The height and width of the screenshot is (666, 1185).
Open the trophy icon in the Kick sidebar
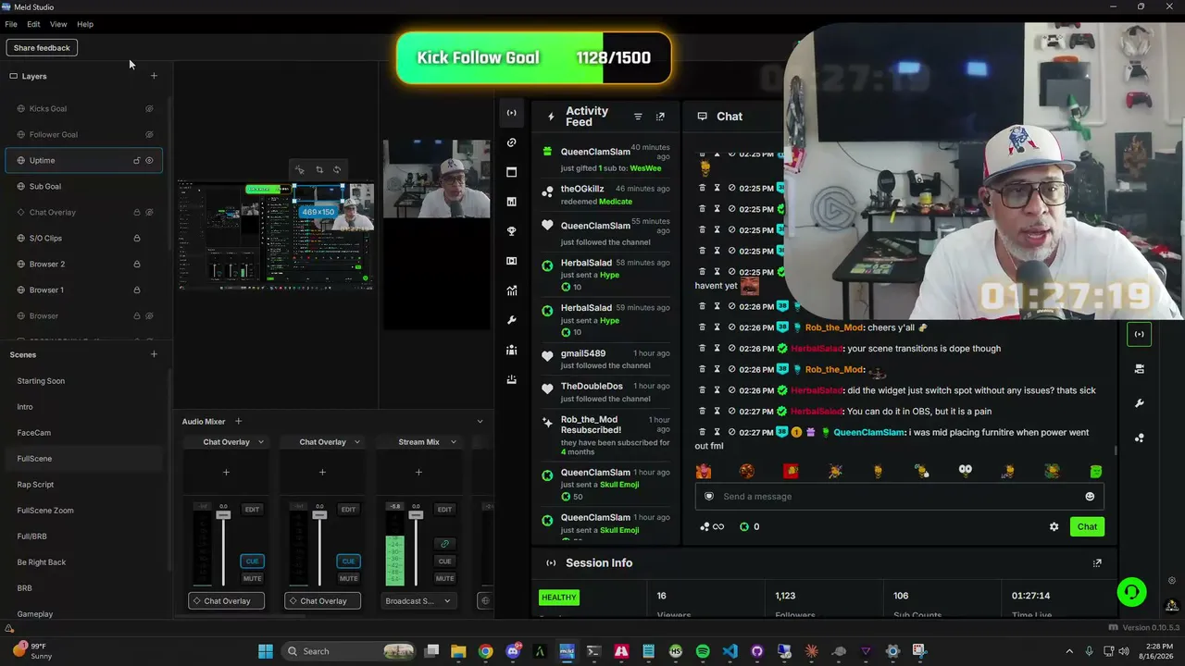click(512, 231)
